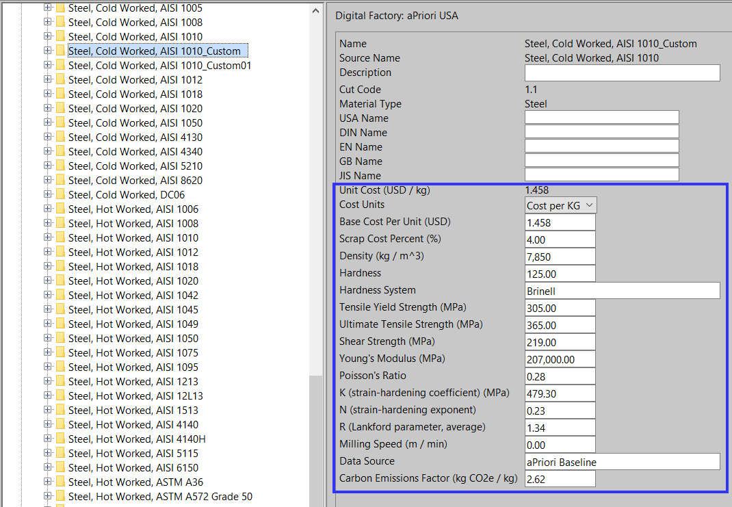Click the Shear Strength field
This screenshot has width=732, height=507.
(x=560, y=342)
